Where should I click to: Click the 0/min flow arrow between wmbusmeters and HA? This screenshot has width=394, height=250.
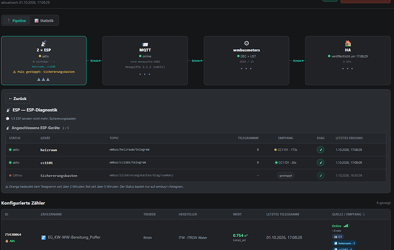(298, 61)
